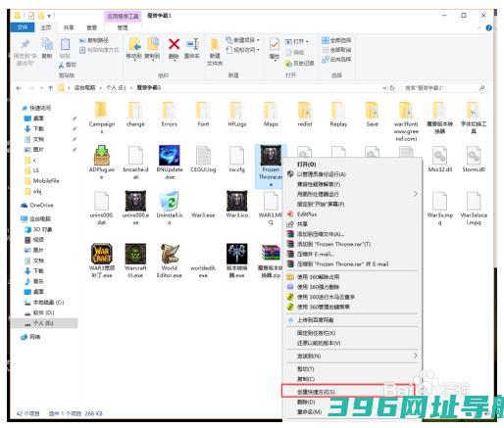Click the search box for this folder

click(x=443, y=88)
